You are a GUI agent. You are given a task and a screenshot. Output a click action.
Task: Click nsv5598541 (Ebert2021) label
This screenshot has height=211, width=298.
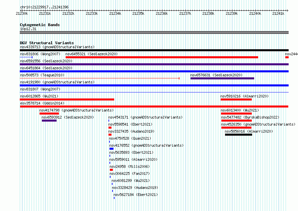(130, 124)
